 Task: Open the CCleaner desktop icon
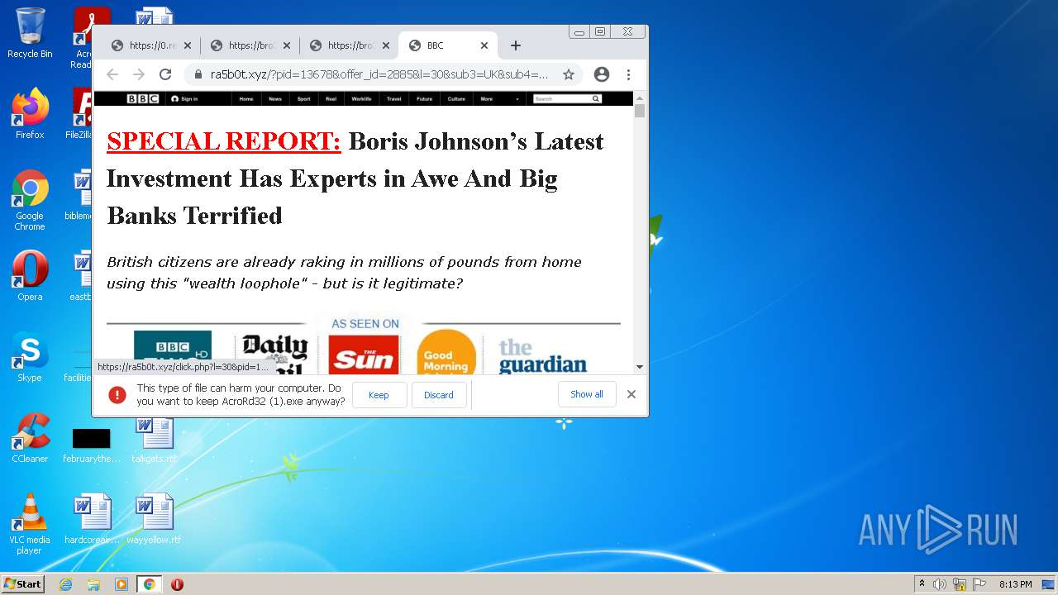[30, 438]
